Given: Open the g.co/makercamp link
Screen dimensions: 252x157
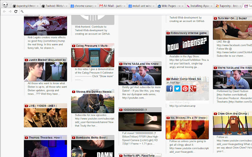Looking at the screenshot, I should click(182, 106).
